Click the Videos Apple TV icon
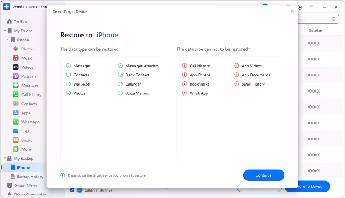The height and width of the screenshot is (198, 345). (x=16, y=67)
